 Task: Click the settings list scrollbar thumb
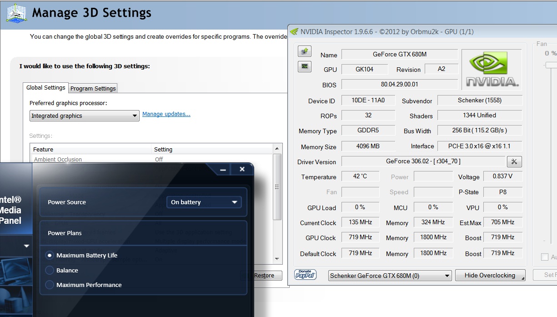pyautogui.click(x=277, y=187)
